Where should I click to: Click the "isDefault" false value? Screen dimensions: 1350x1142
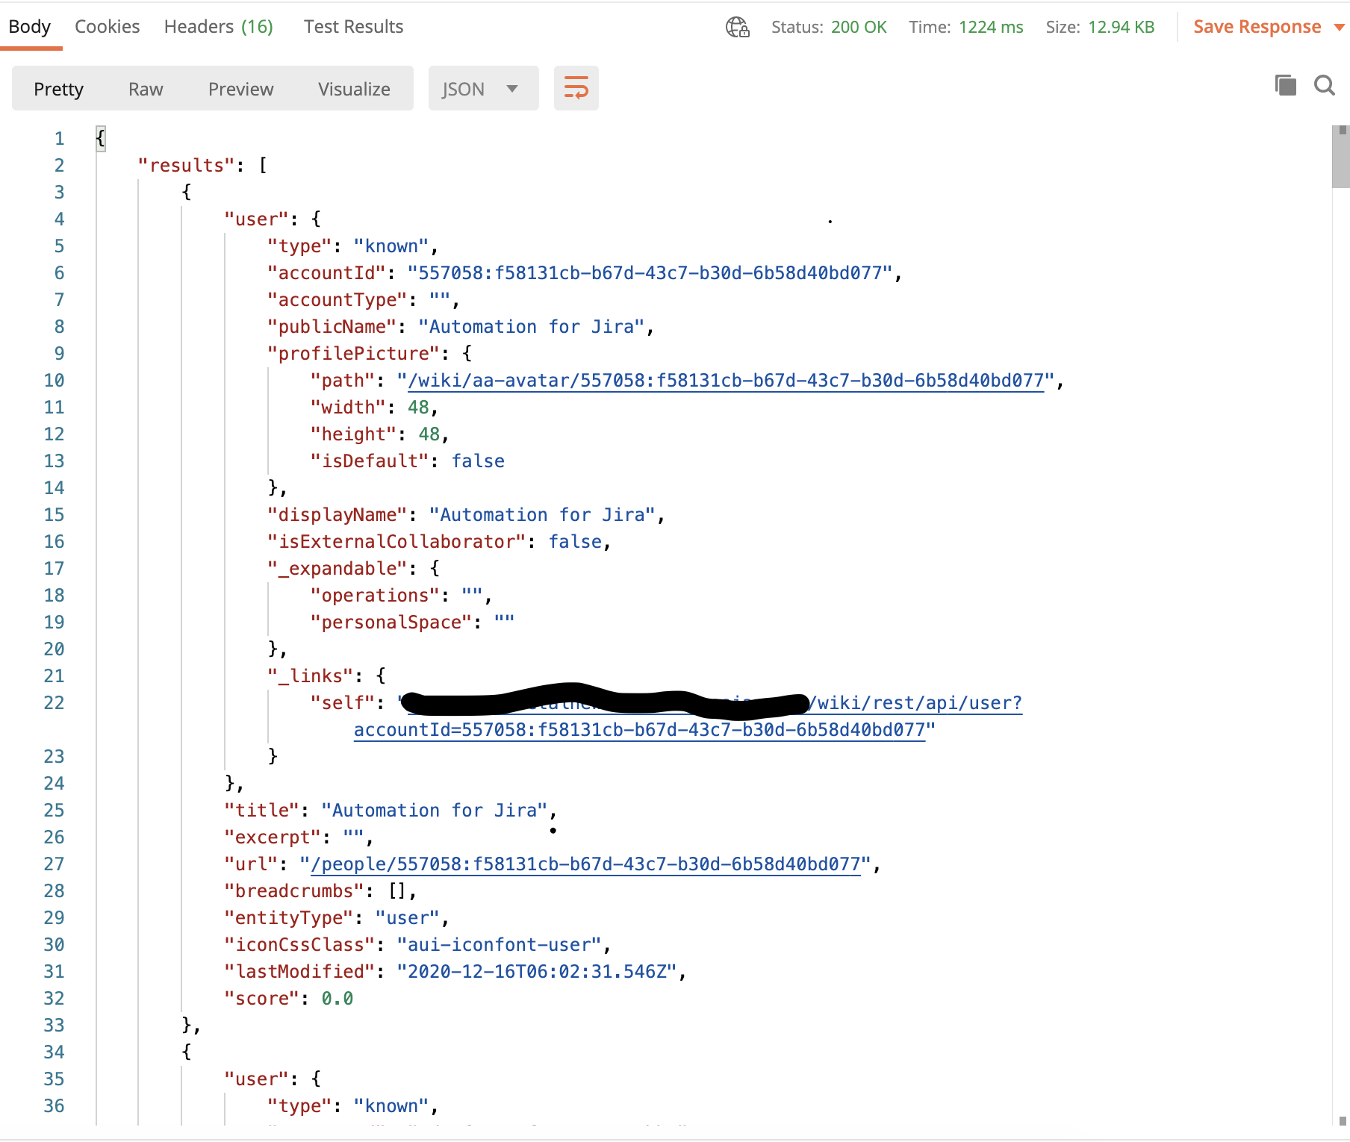pos(478,461)
